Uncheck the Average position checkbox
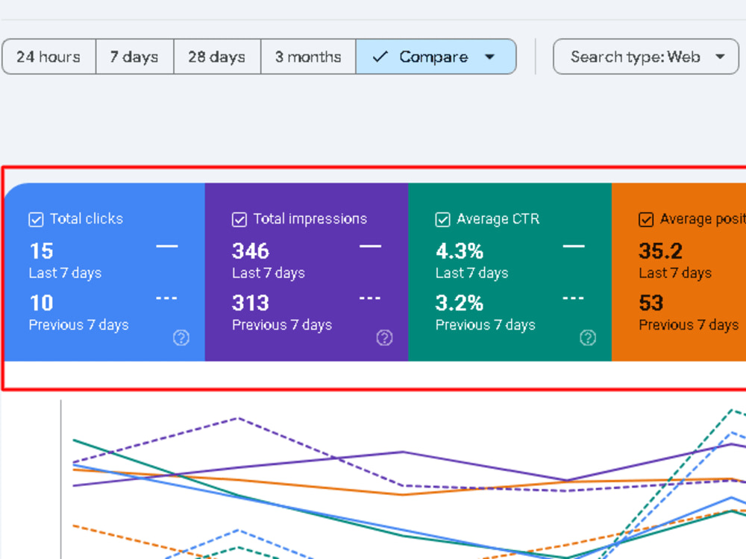The width and height of the screenshot is (746, 559). pyautogui.click(x=645, y=220)
